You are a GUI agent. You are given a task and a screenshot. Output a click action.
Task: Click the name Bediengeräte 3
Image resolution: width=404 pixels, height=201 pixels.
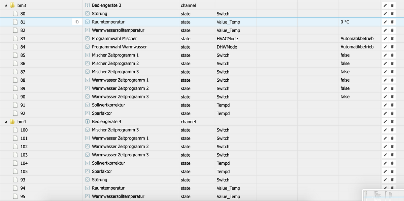coord(106,5)
